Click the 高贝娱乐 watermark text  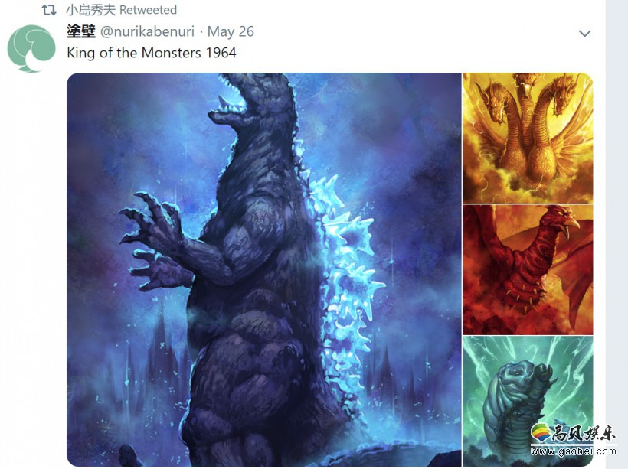point(583,434)
